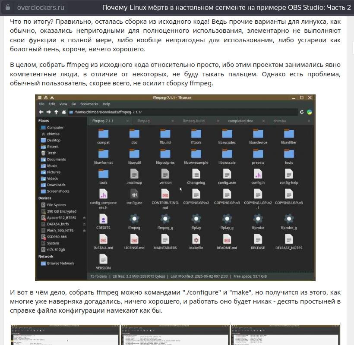Open the Edit menu in Thunar
The image size is (354, 345).
(52, 104)
